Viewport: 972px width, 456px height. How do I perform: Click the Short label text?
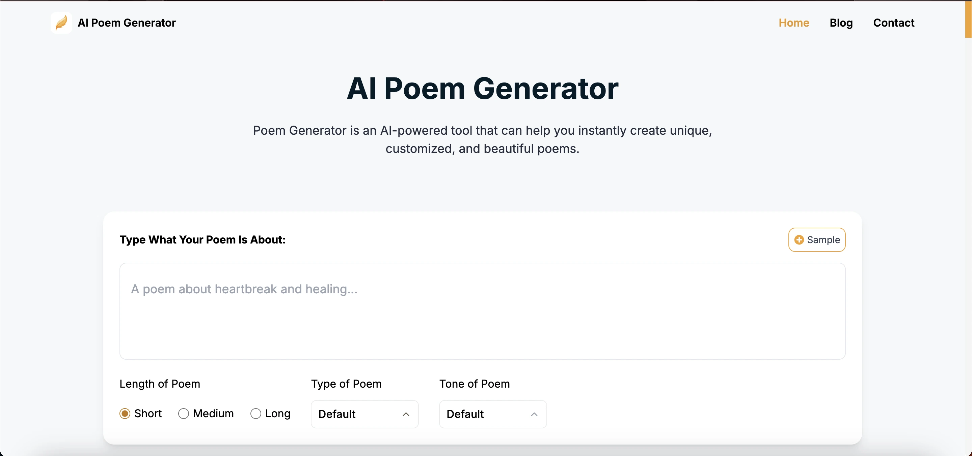click(148, 414)
